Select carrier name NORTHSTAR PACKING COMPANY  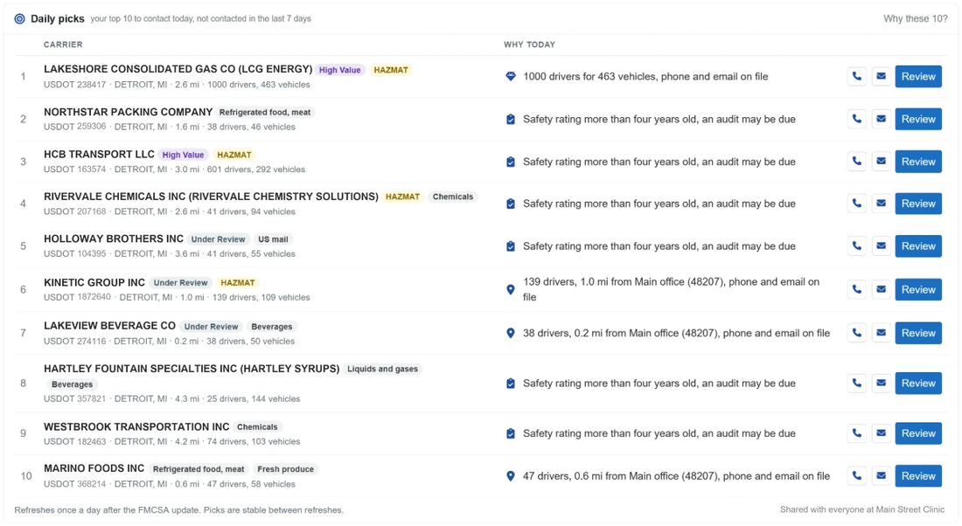point(129,112)
